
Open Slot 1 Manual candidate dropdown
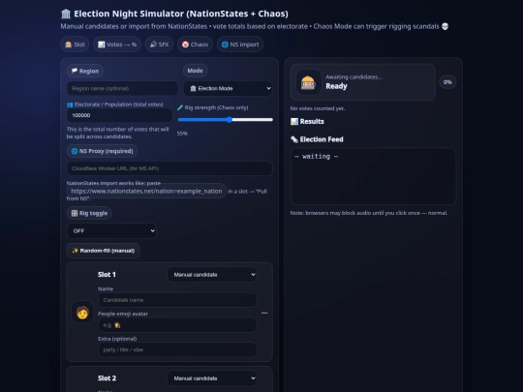coord(212,275)
